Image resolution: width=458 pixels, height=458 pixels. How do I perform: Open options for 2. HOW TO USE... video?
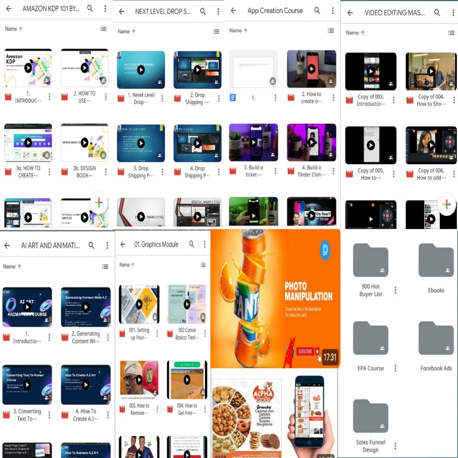106,97
